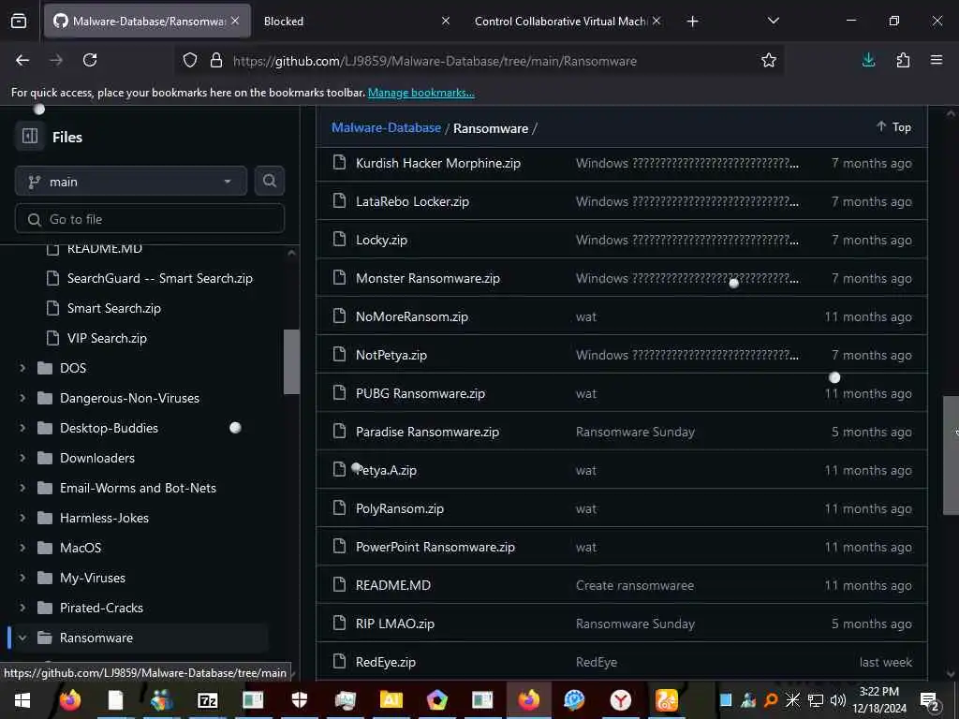The height and width of the screenshot is (719, 959).
Task: Click the file icon beside RedEye.zip
Action: pyautogui.click(x=339, y=661)
